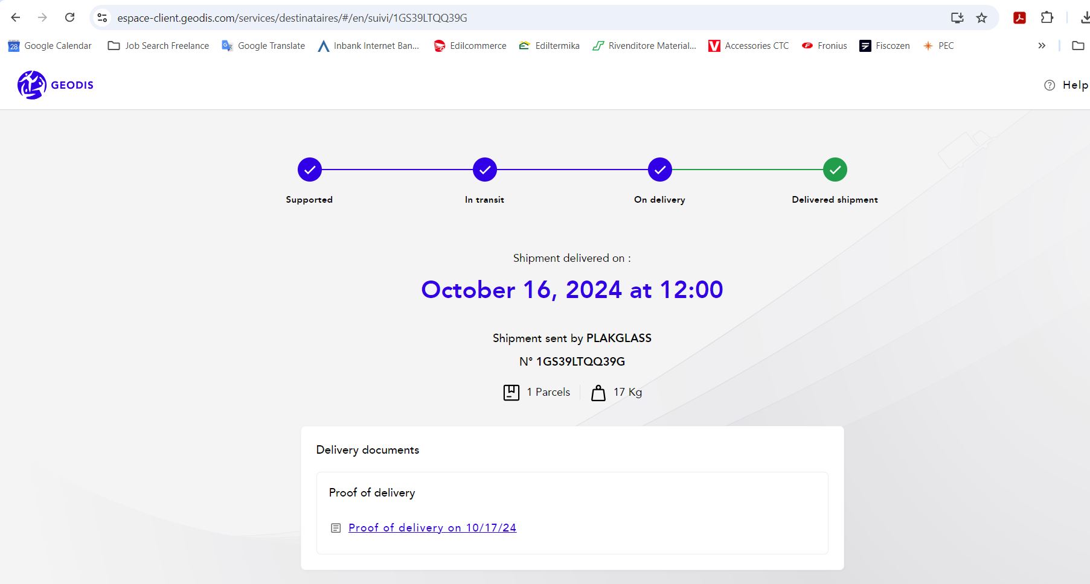Open Google Translate bookmark
1090x584 pixels.
263,46
